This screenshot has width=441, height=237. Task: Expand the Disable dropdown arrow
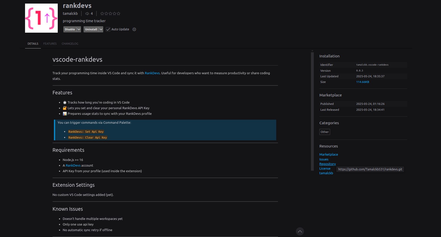point(79,29)
